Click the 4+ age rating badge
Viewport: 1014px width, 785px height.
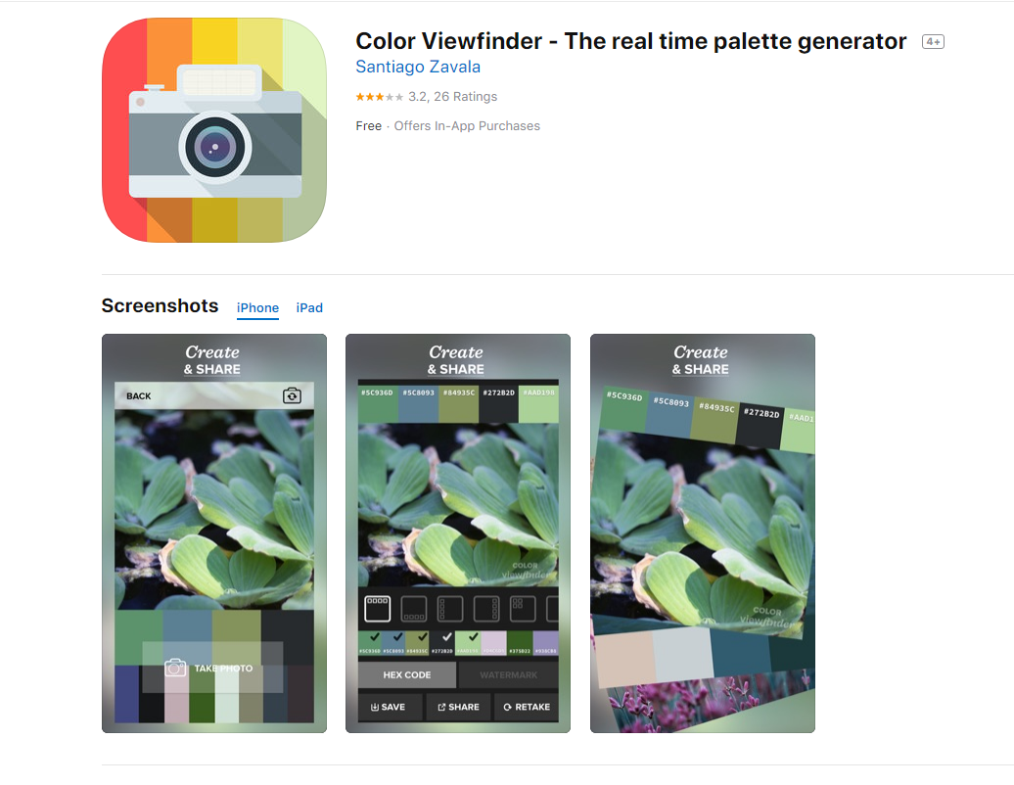pyautogui.click(x=933, y=42)
